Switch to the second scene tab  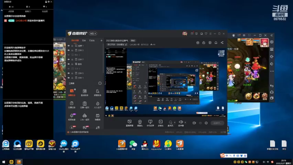point(84,40)
